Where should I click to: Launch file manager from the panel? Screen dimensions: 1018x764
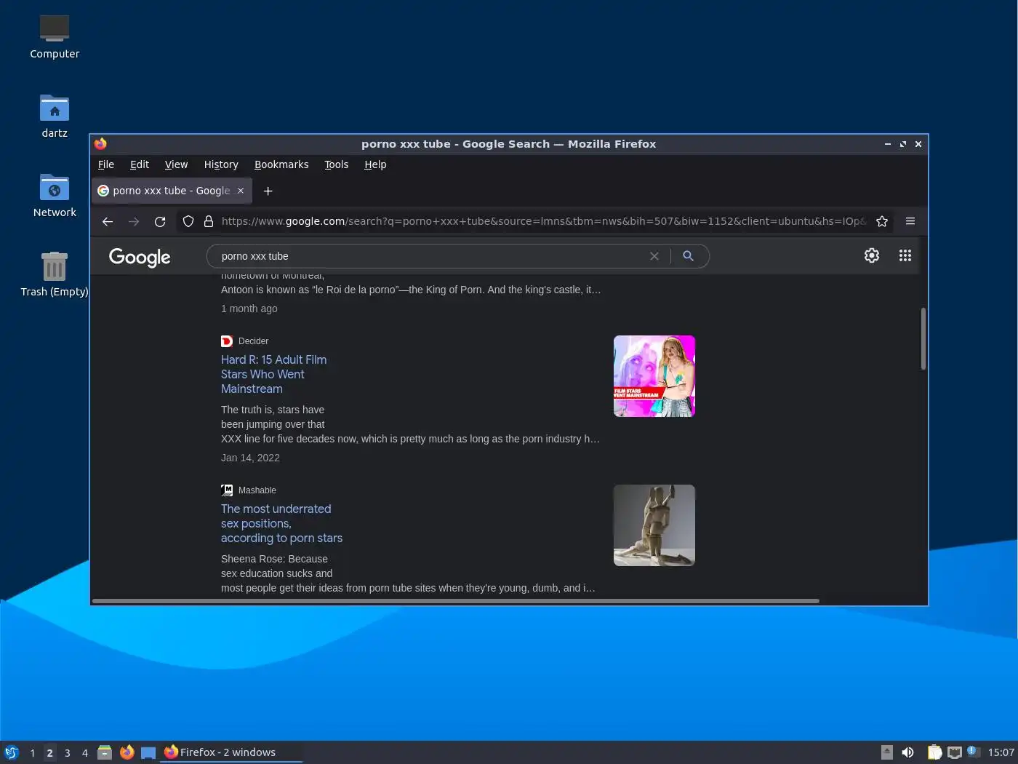coord(105,752)
